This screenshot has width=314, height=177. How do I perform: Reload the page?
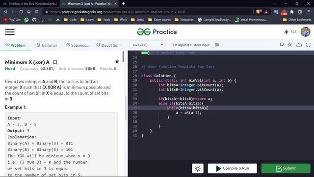(x=21, y=12)
